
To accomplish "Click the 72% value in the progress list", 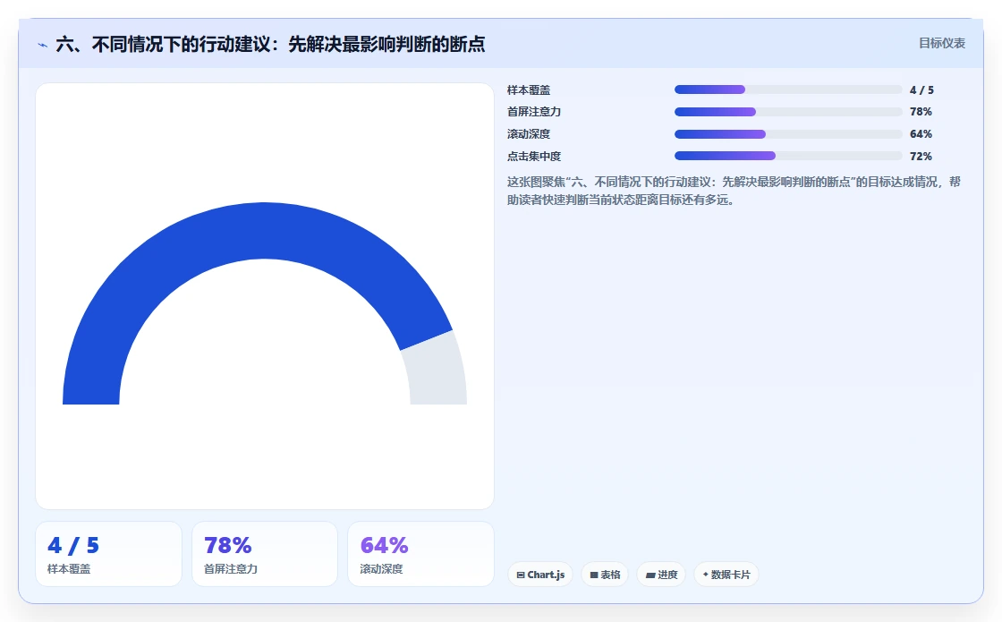I will [x=921, y=156].
